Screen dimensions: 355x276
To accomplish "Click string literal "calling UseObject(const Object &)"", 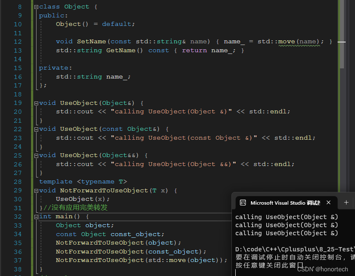I will pyautogui.click(x=184, y=138).
